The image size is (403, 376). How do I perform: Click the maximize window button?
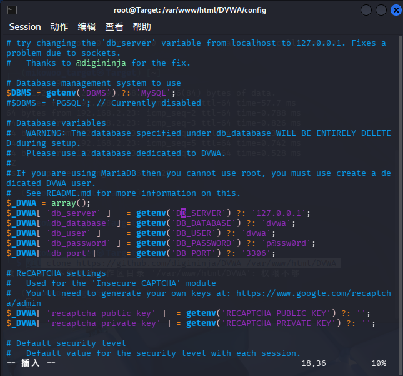tap(381, 10)
